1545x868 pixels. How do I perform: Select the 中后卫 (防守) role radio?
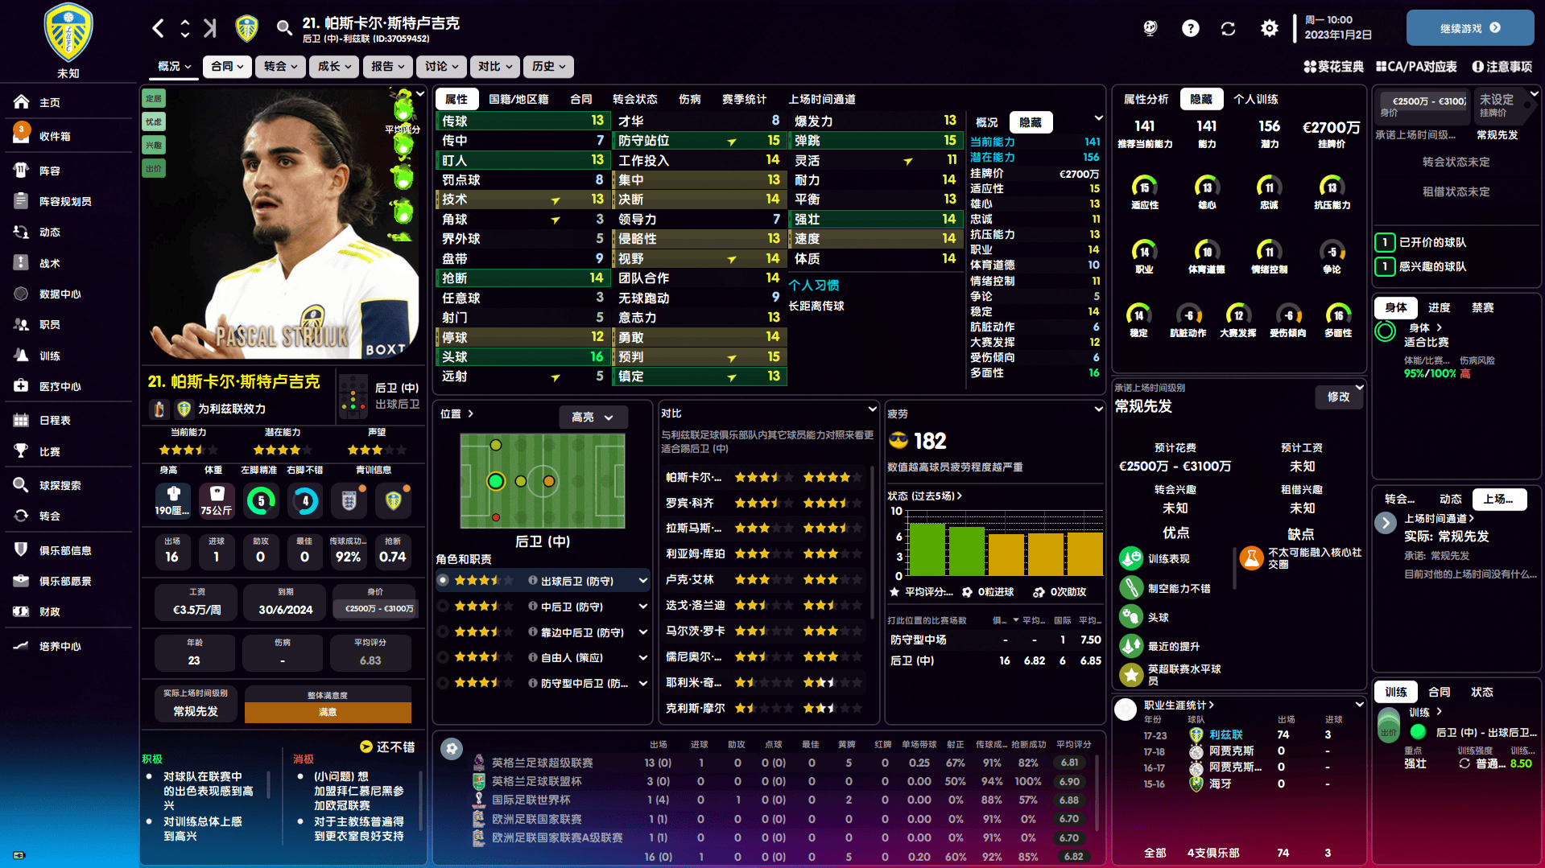tap(443, 606)
